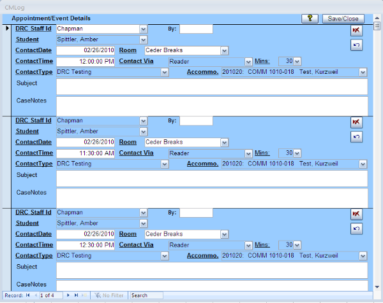This screenshot has width=383, height=303.
Task: Go to first record in navigation bar
Action: pos(27,295)
